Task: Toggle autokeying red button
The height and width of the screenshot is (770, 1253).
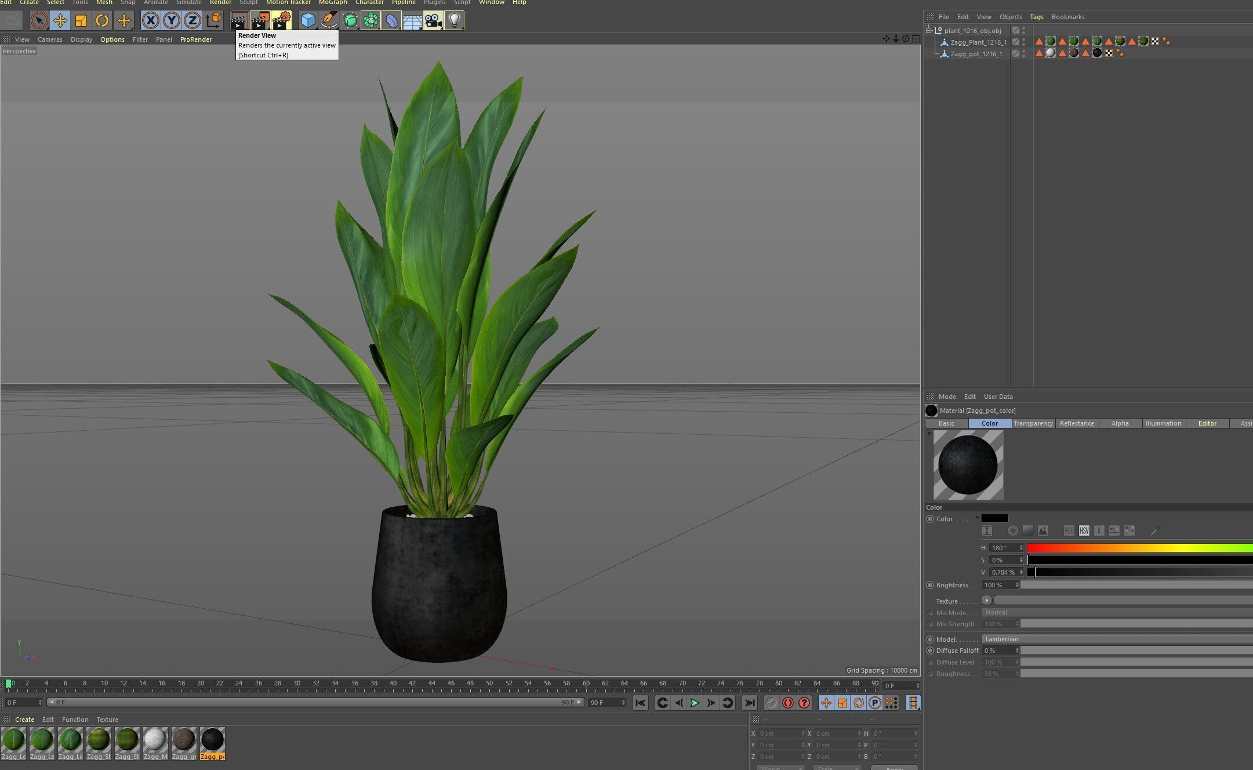Action: tap(787, 703)
